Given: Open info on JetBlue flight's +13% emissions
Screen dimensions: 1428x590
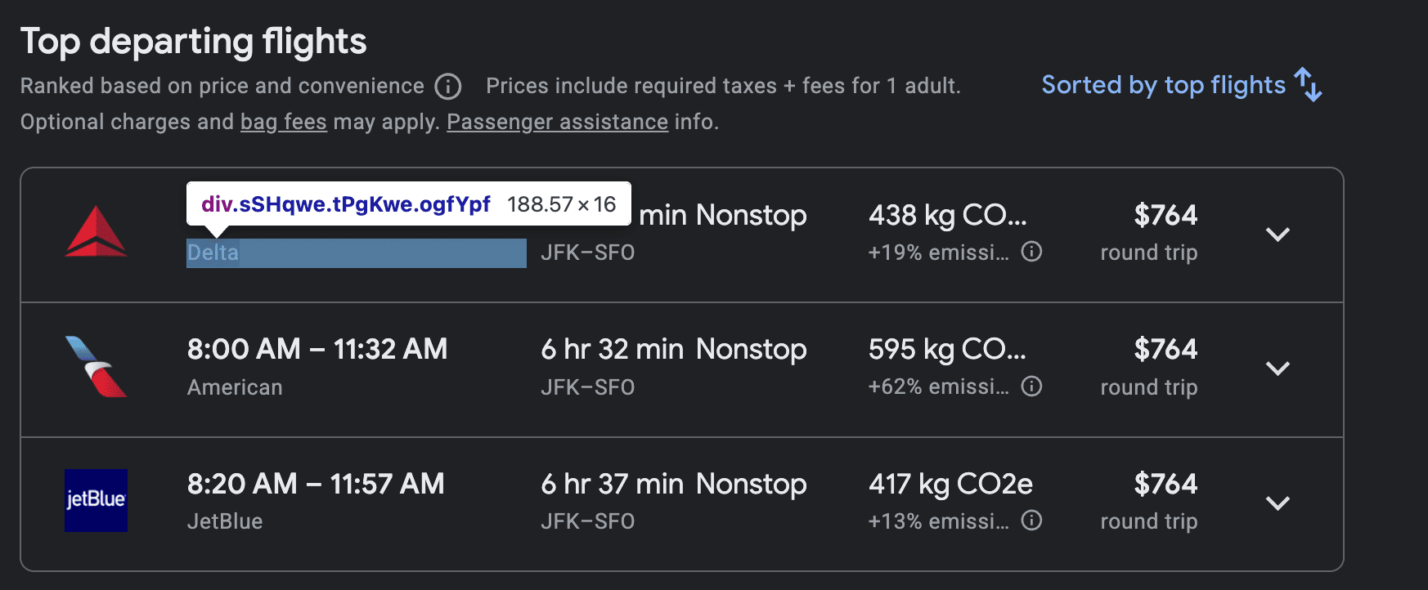Looking at the screenshot, I should [x=1032, y=520].
